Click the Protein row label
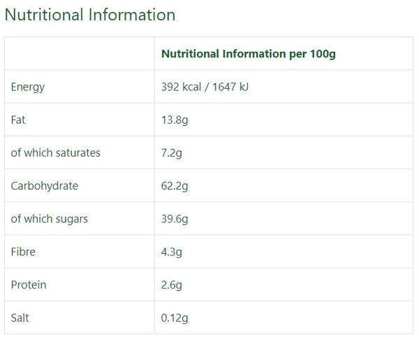419x342 pixels. pyautogui.click(x=29, y=285)
